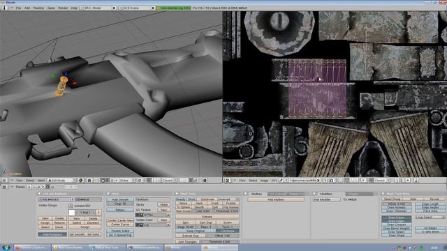This screenshot has height=251, width=447.
Task: Open the Help menu
Action: coord(74,8)
